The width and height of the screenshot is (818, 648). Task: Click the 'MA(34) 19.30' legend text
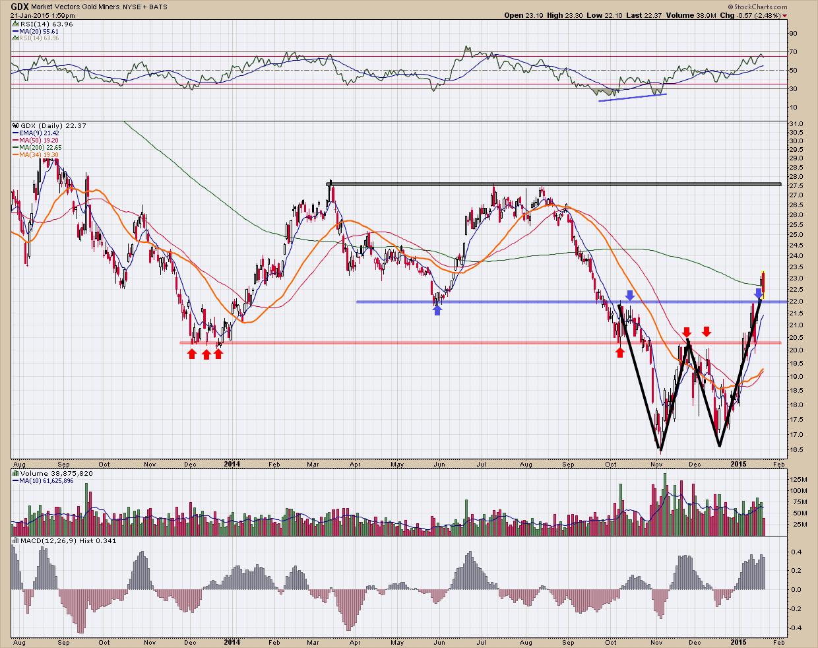[x=40, y=155]
